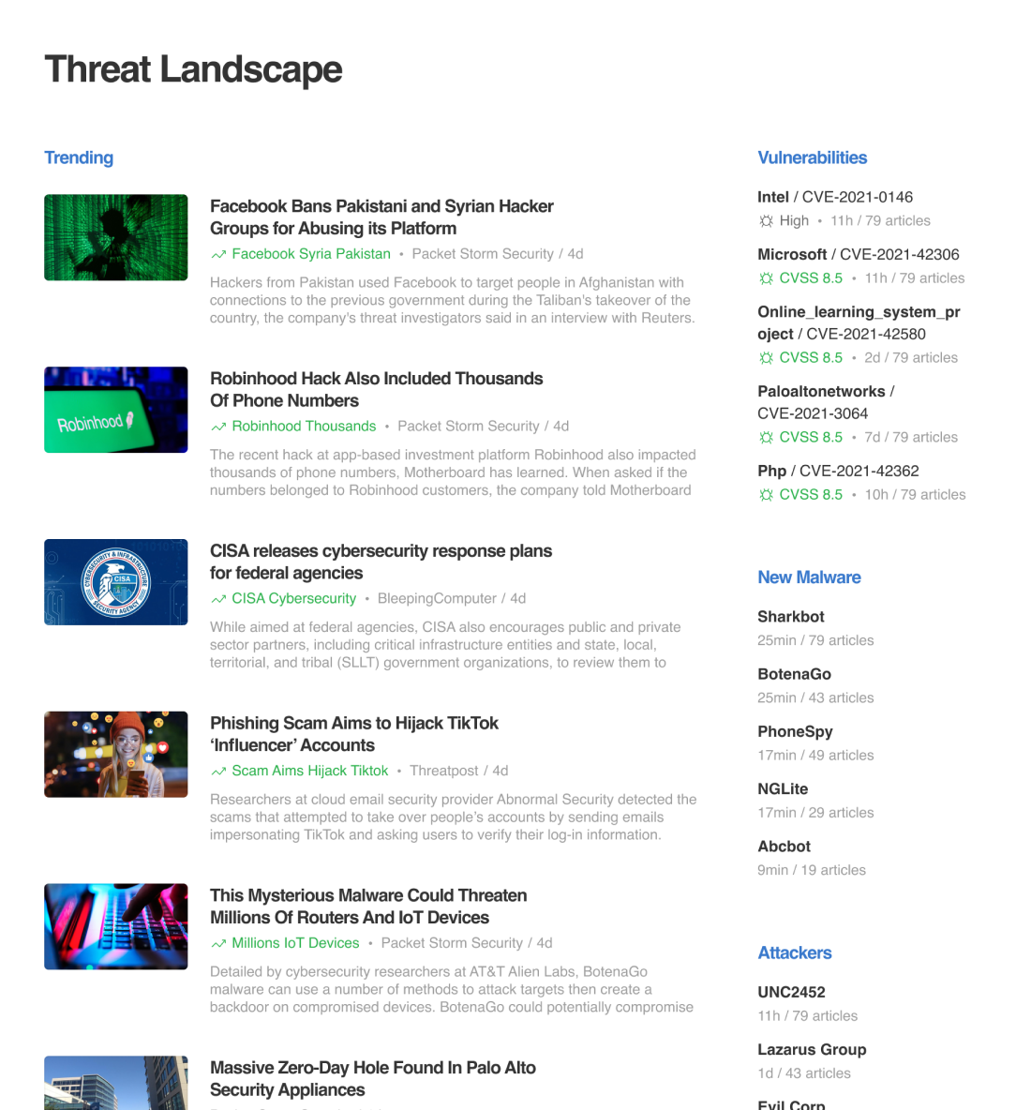Open the UNC2452 attacker entry
Image resolution: width=1016 pixels, height=1110 pixels.
(791, 993)
